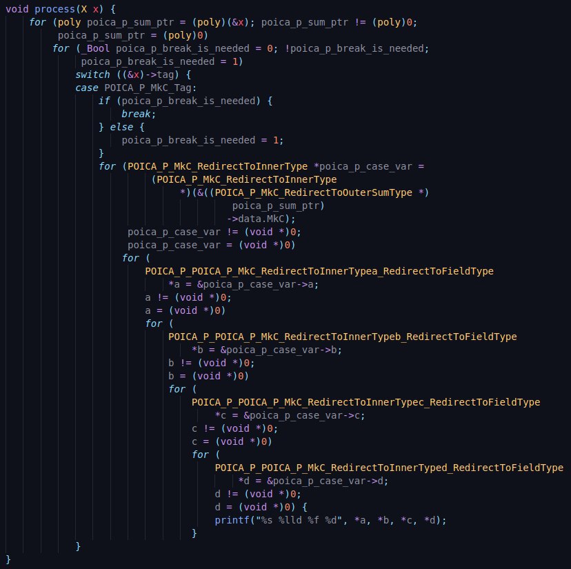Click the 'switch' keyword in the code
571x569 pixels.
point(92,74)
